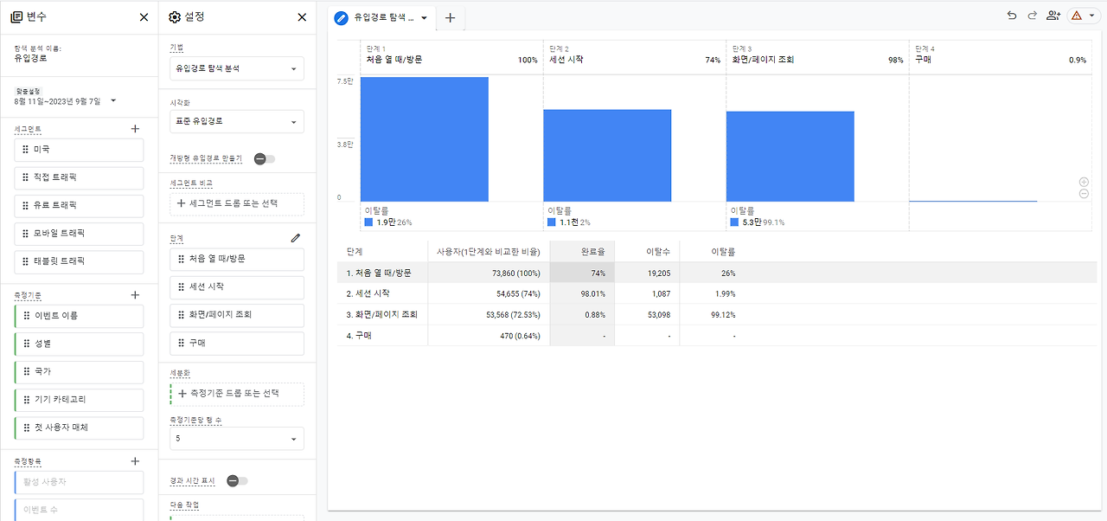Open the 측정기준당 행 수 dropdown
Screen dimensions: 1107x521
[237, 438]
